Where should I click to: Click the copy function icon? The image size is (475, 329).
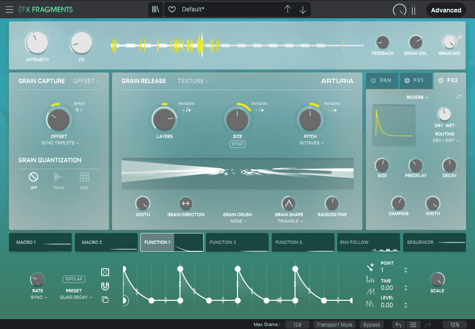105,299
